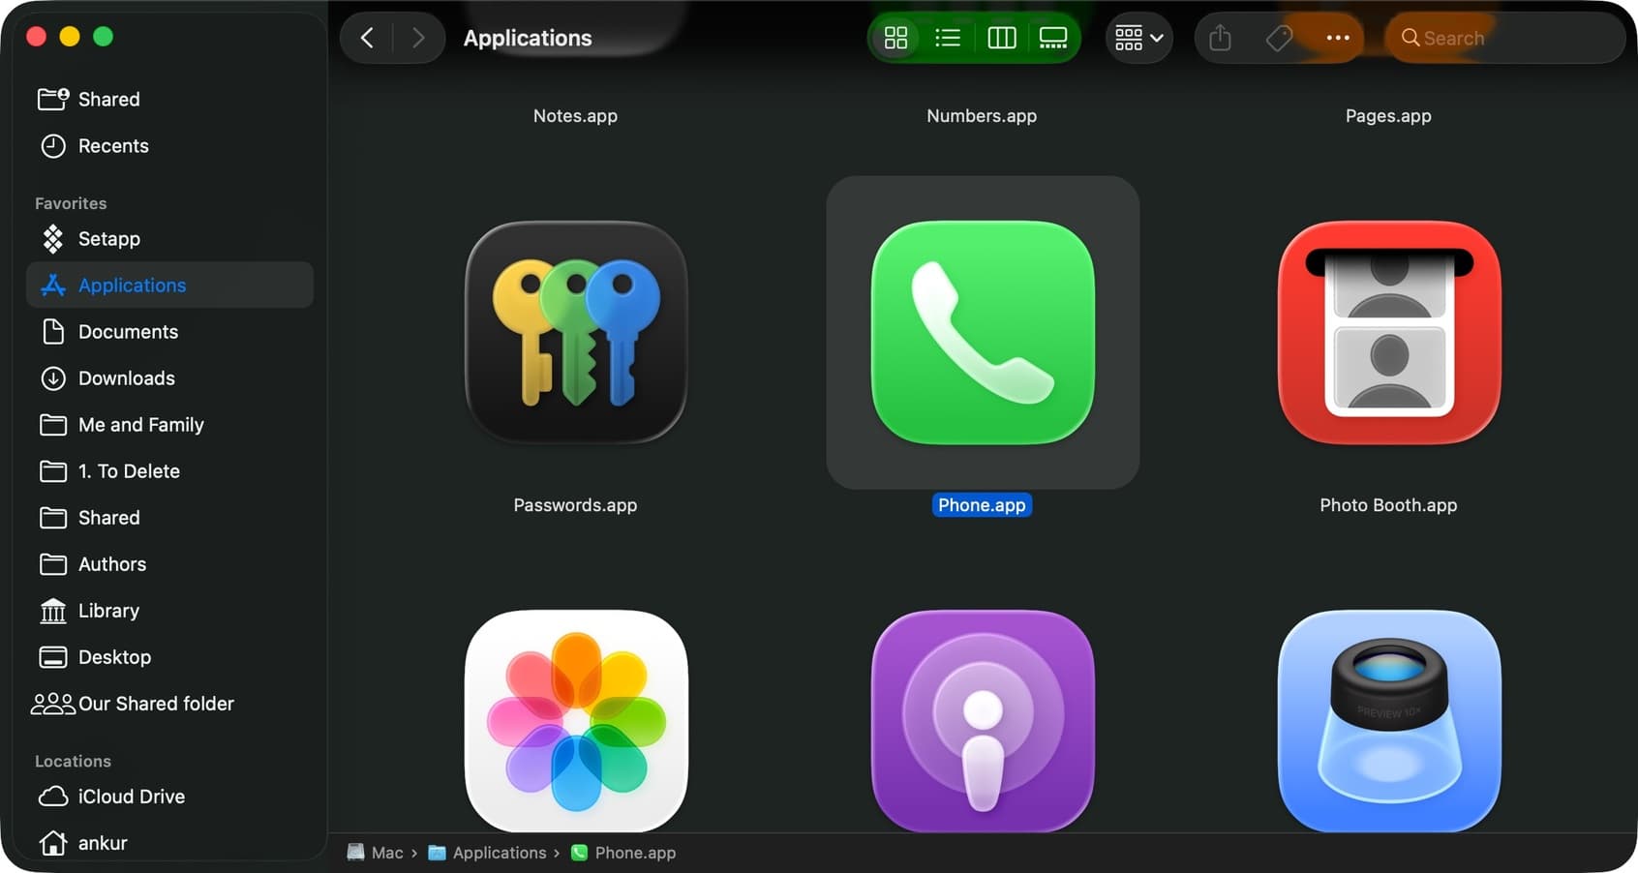
Task: Open the Preview app icon
Action: tap(1389, 720)
